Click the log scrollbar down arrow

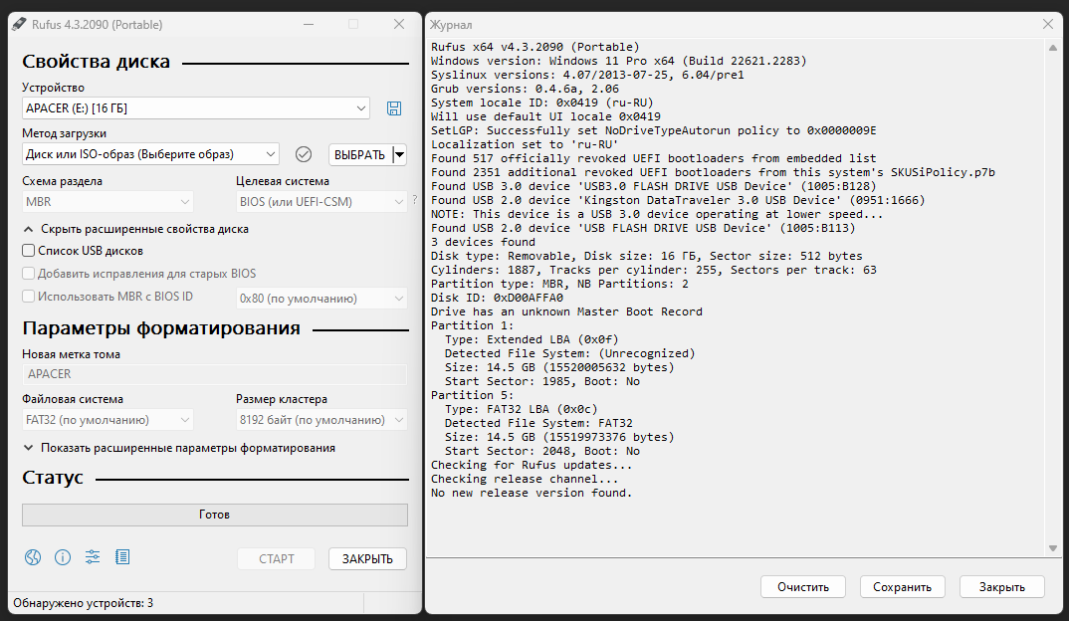coord(1053,548)
